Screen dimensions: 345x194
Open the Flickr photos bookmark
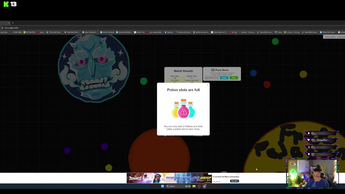coord(219,32)
